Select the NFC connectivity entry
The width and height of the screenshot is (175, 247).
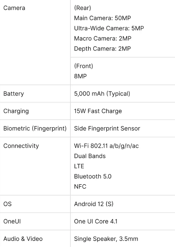[x=80, y=187]
